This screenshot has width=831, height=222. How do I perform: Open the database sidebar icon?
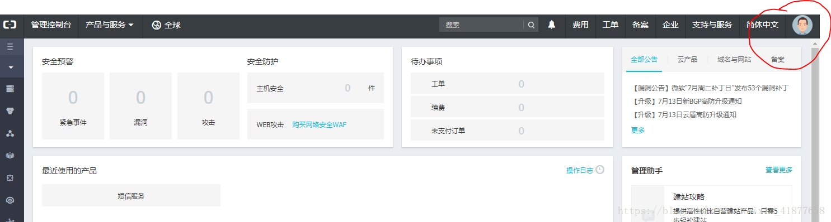(x=10, y=111)
